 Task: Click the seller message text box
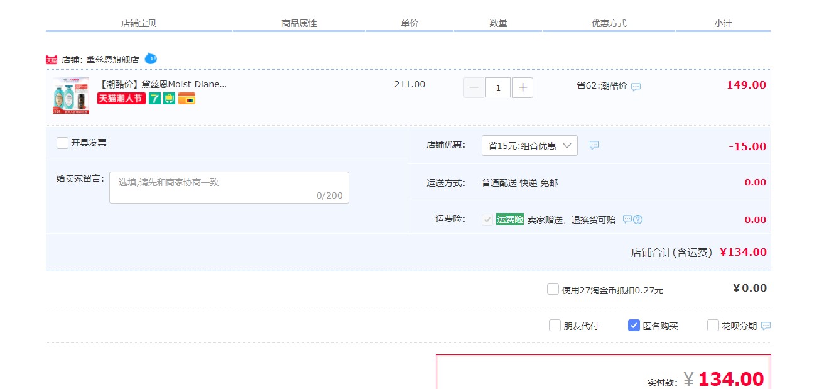click(229, 187)
